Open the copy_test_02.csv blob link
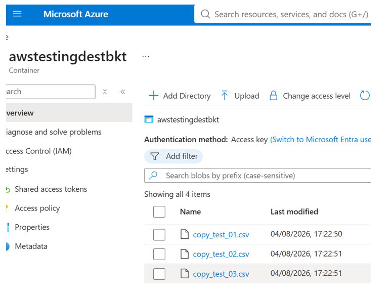Image resolution: width=392 pixels, height=296 pixels. click(x=221, y=254)
